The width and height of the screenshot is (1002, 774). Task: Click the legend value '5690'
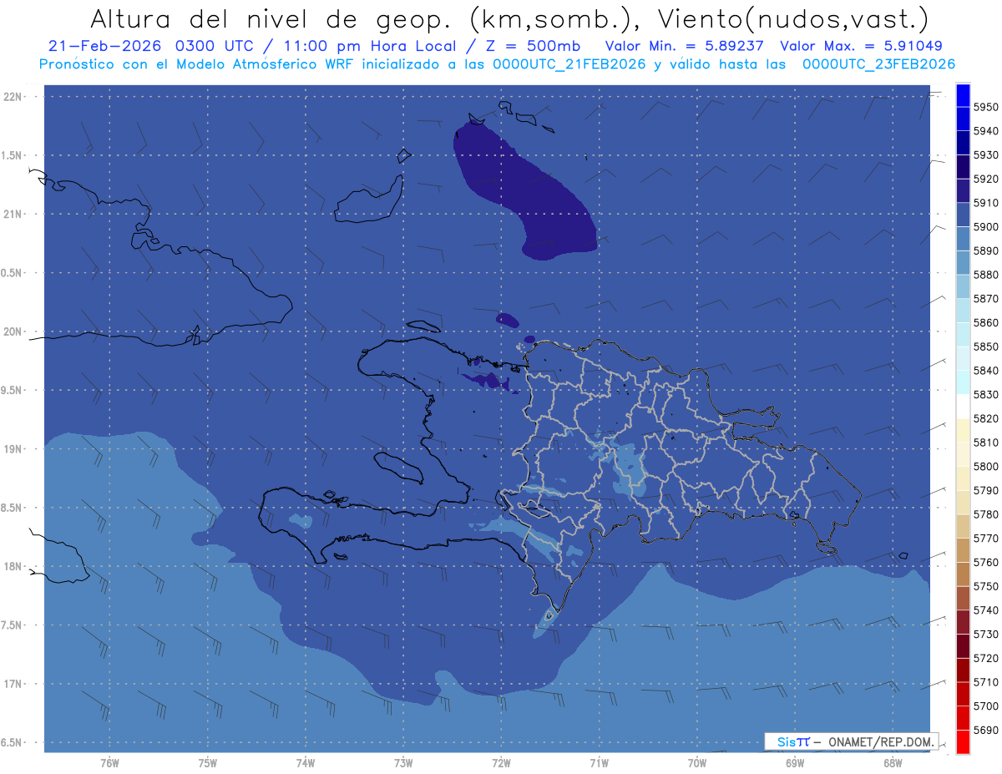click(985, 730)
